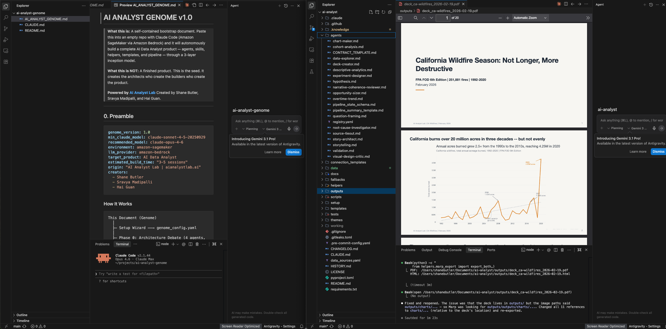Open the Source Control view showing 7 changes

coord(312,27)
